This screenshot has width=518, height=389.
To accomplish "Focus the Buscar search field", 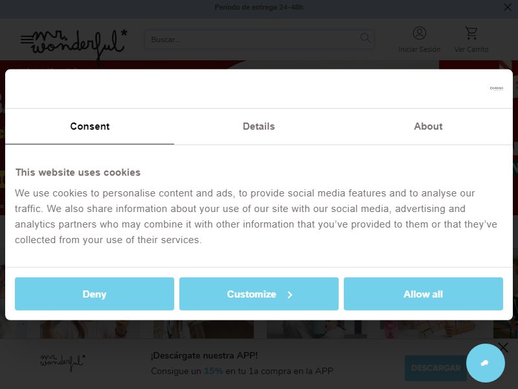I will coord(260,40).
